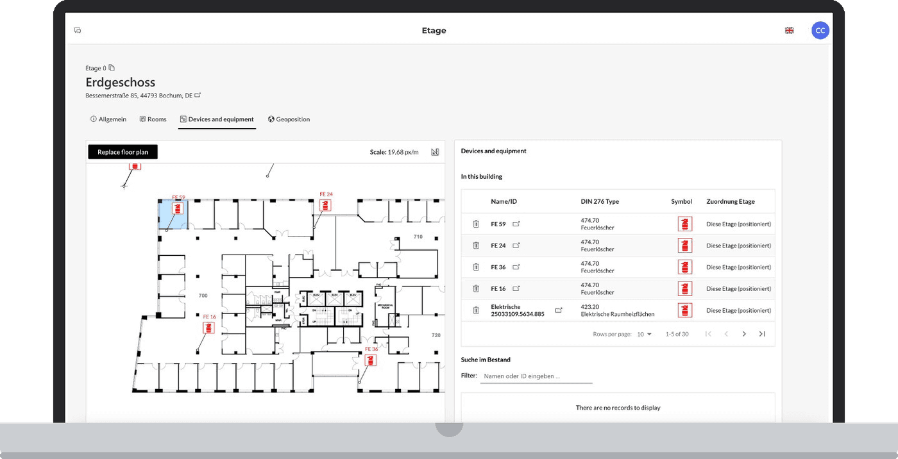Open the building address external link icon
The image size is (898, 459).
pyautogui.click(x=198, y=95)
